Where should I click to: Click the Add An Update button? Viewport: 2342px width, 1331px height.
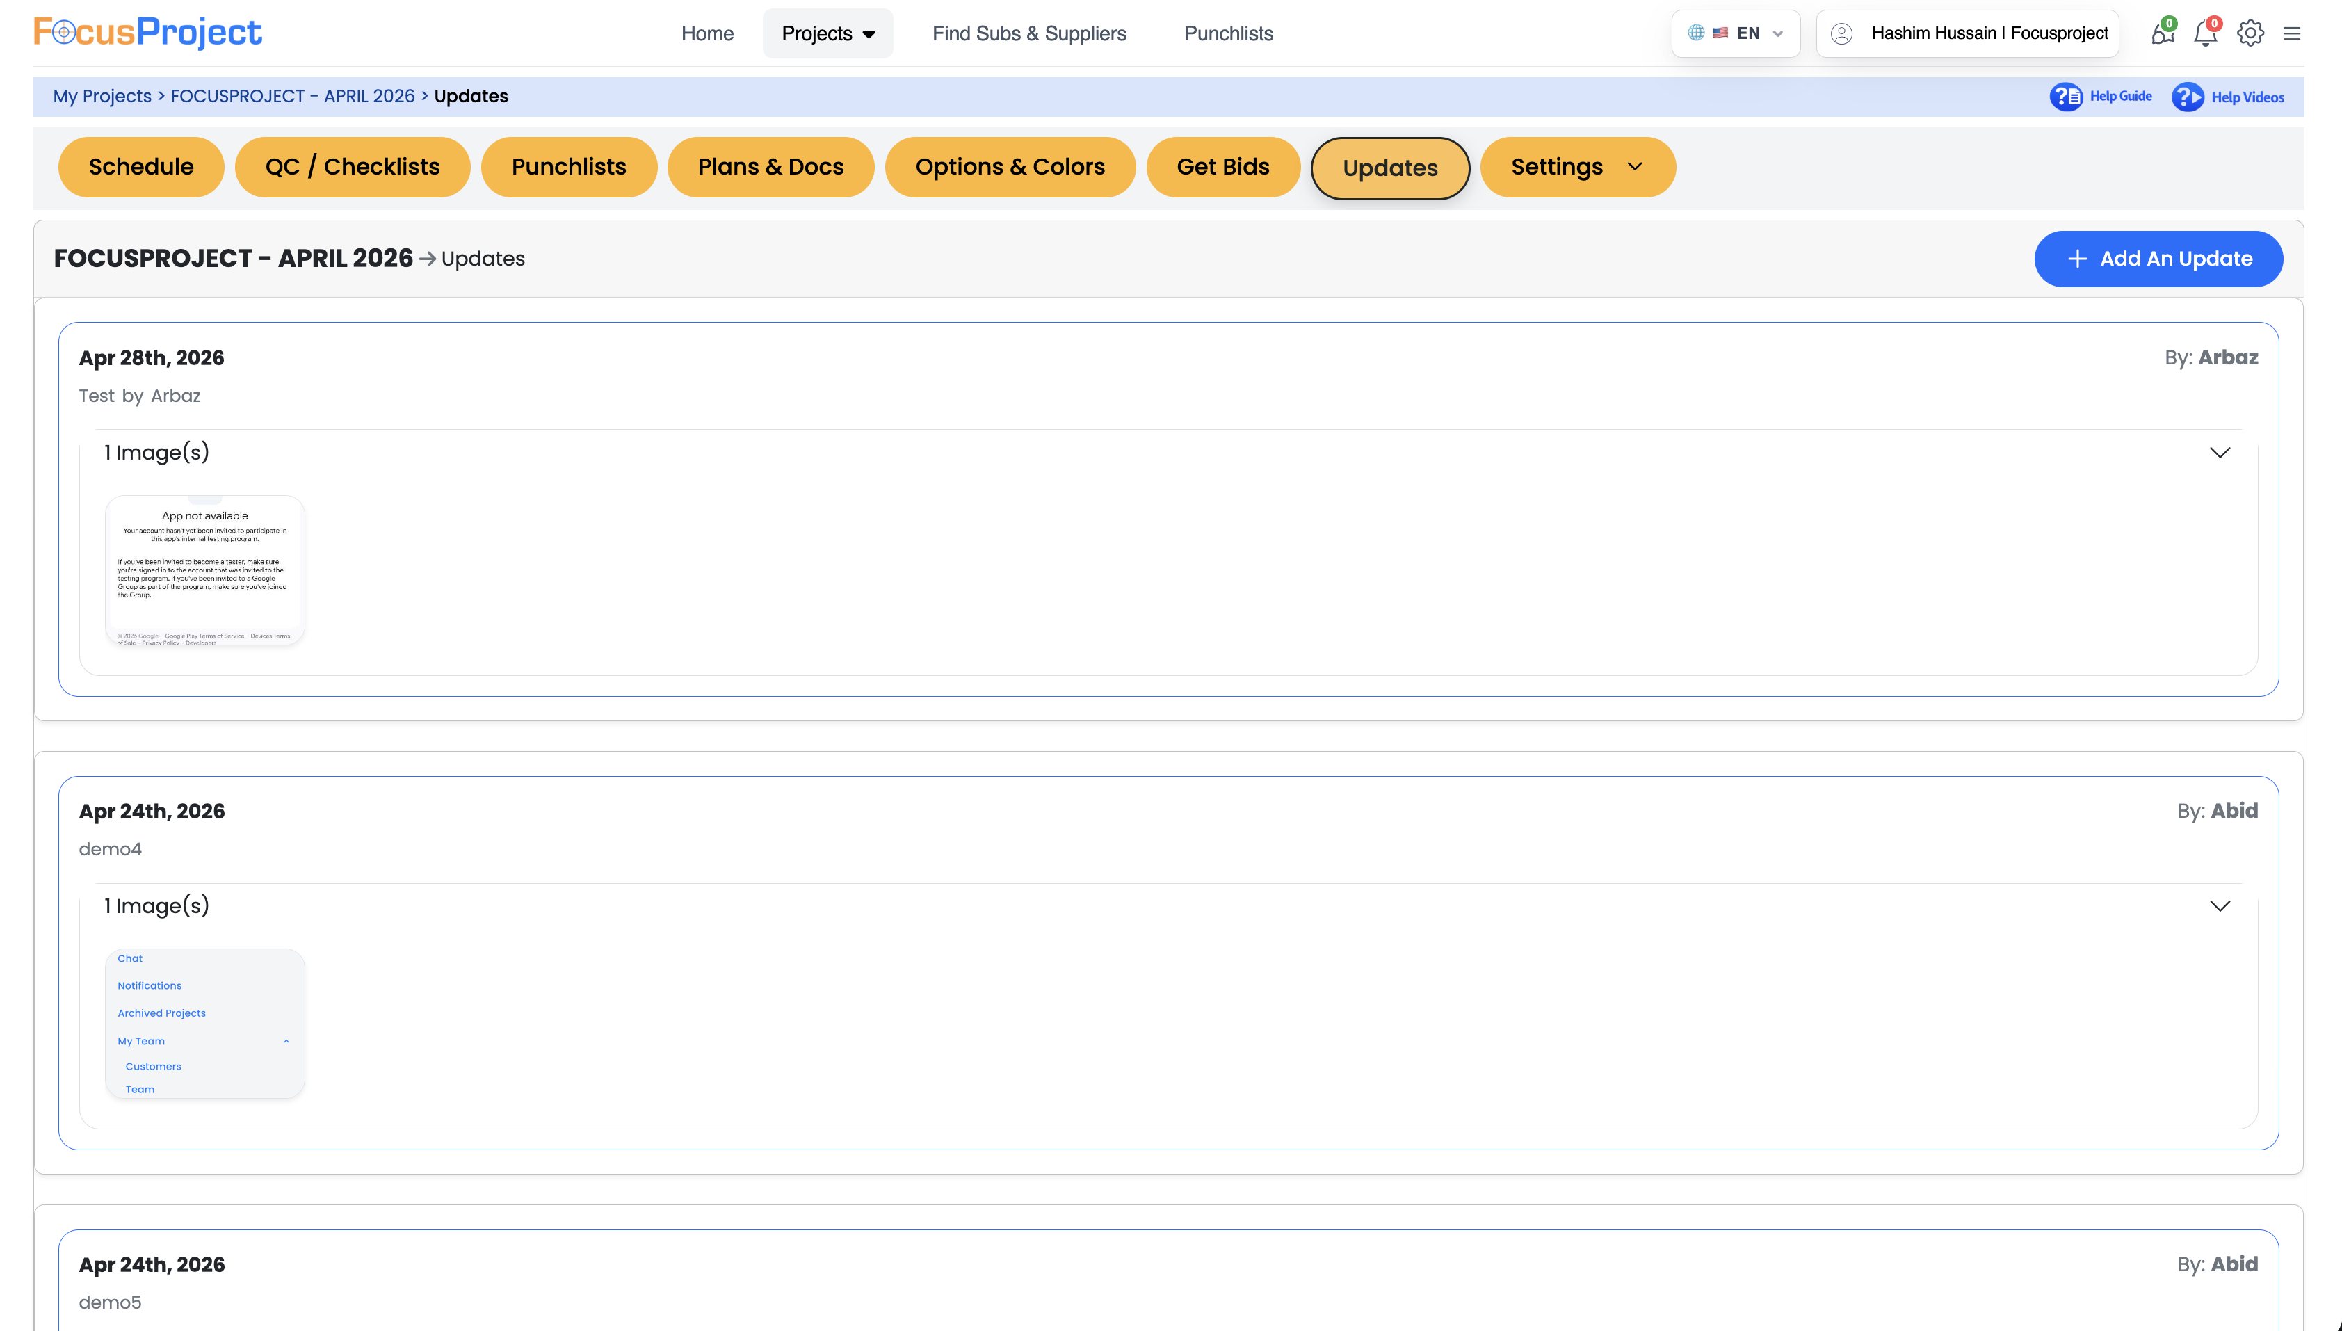2158,259
